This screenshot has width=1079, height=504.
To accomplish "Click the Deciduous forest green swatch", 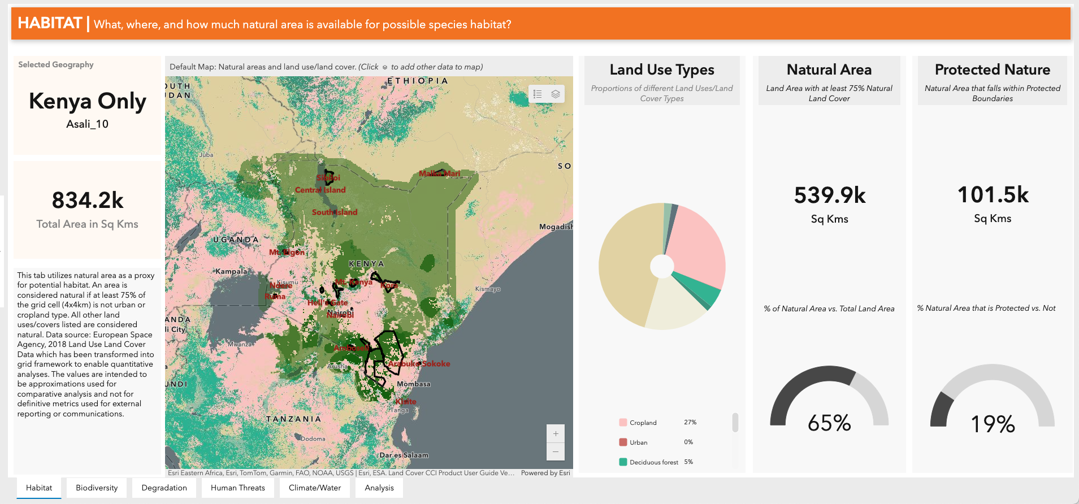I will tap(623, 462).
